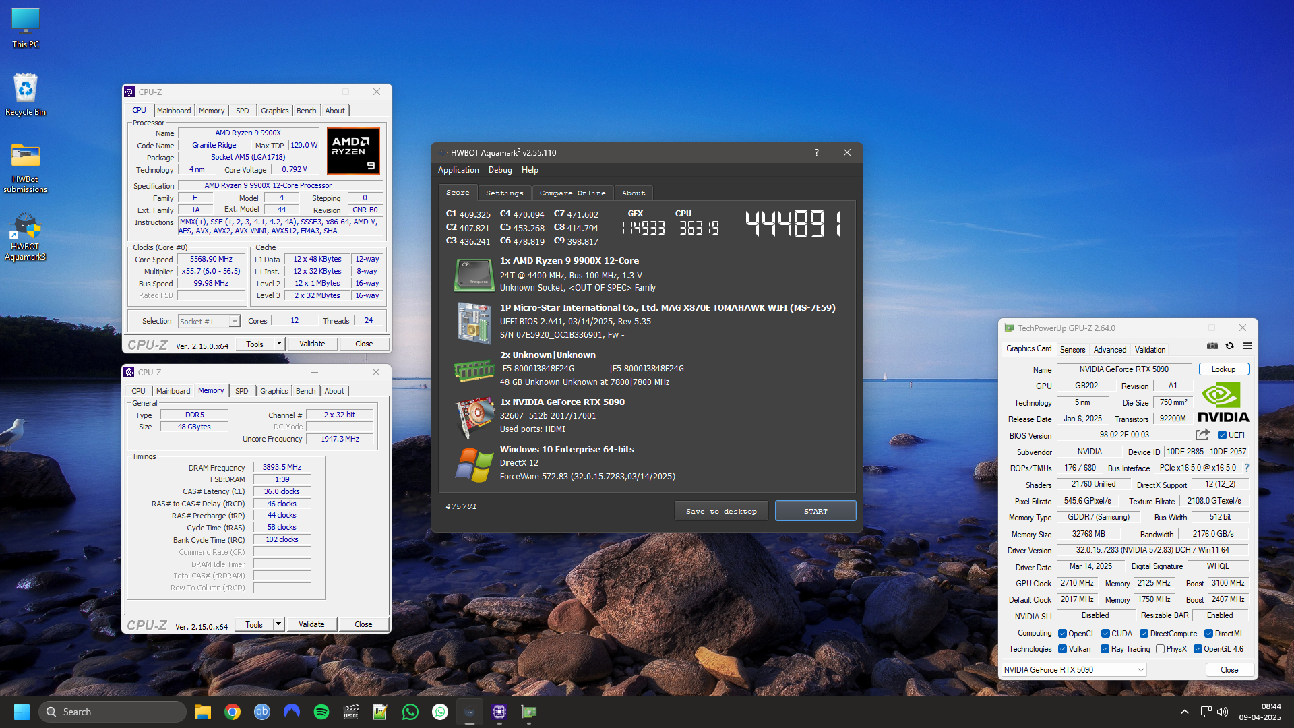This screenshot has height=728, width=1294.
Task: Open WhatsApp green icon in taskbar
Action: click(410, 712)
